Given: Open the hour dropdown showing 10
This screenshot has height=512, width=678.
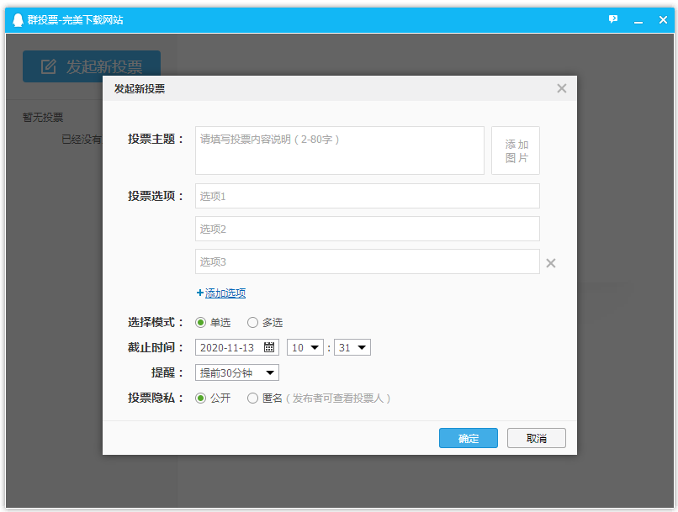Looking at the screenshot, I should 305,346.
